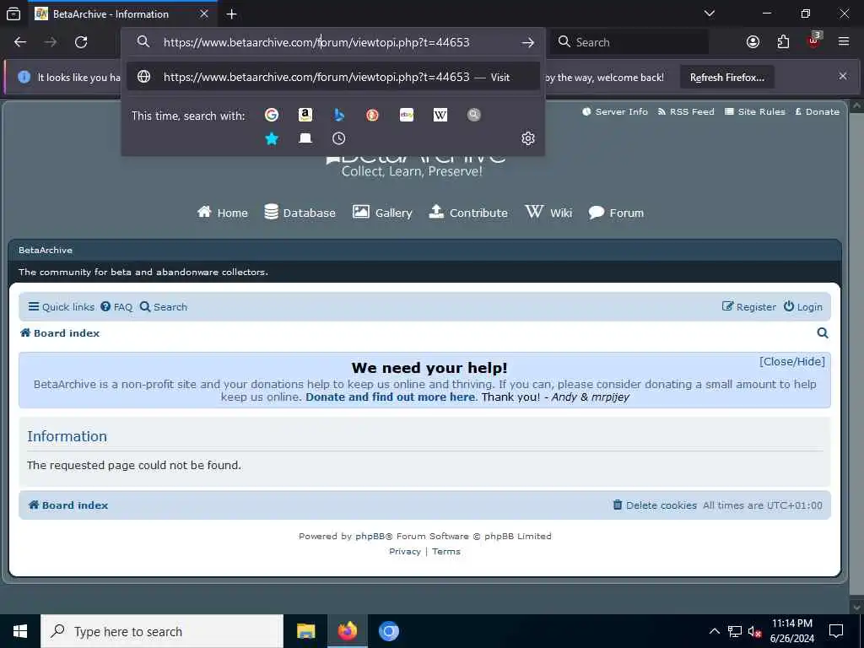
Task: Click the Firefox Search box
Action: (629, 42)
